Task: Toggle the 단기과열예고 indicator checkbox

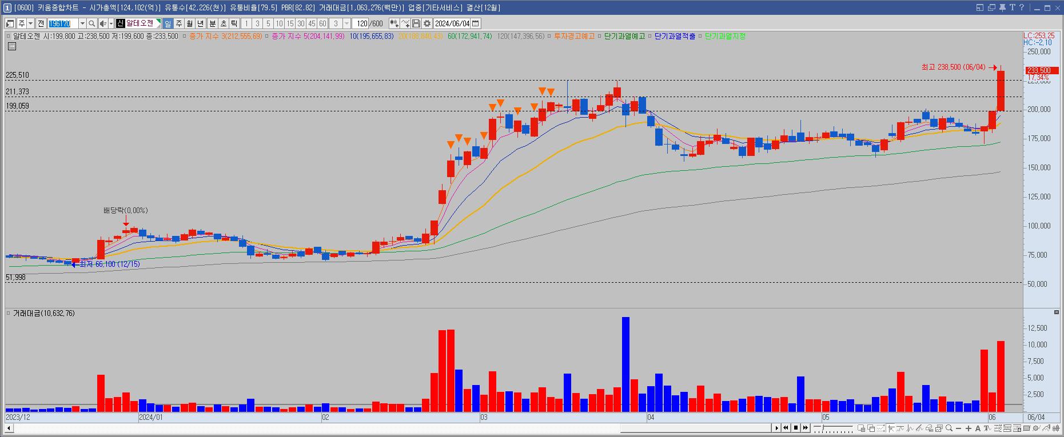Action: 600,36
